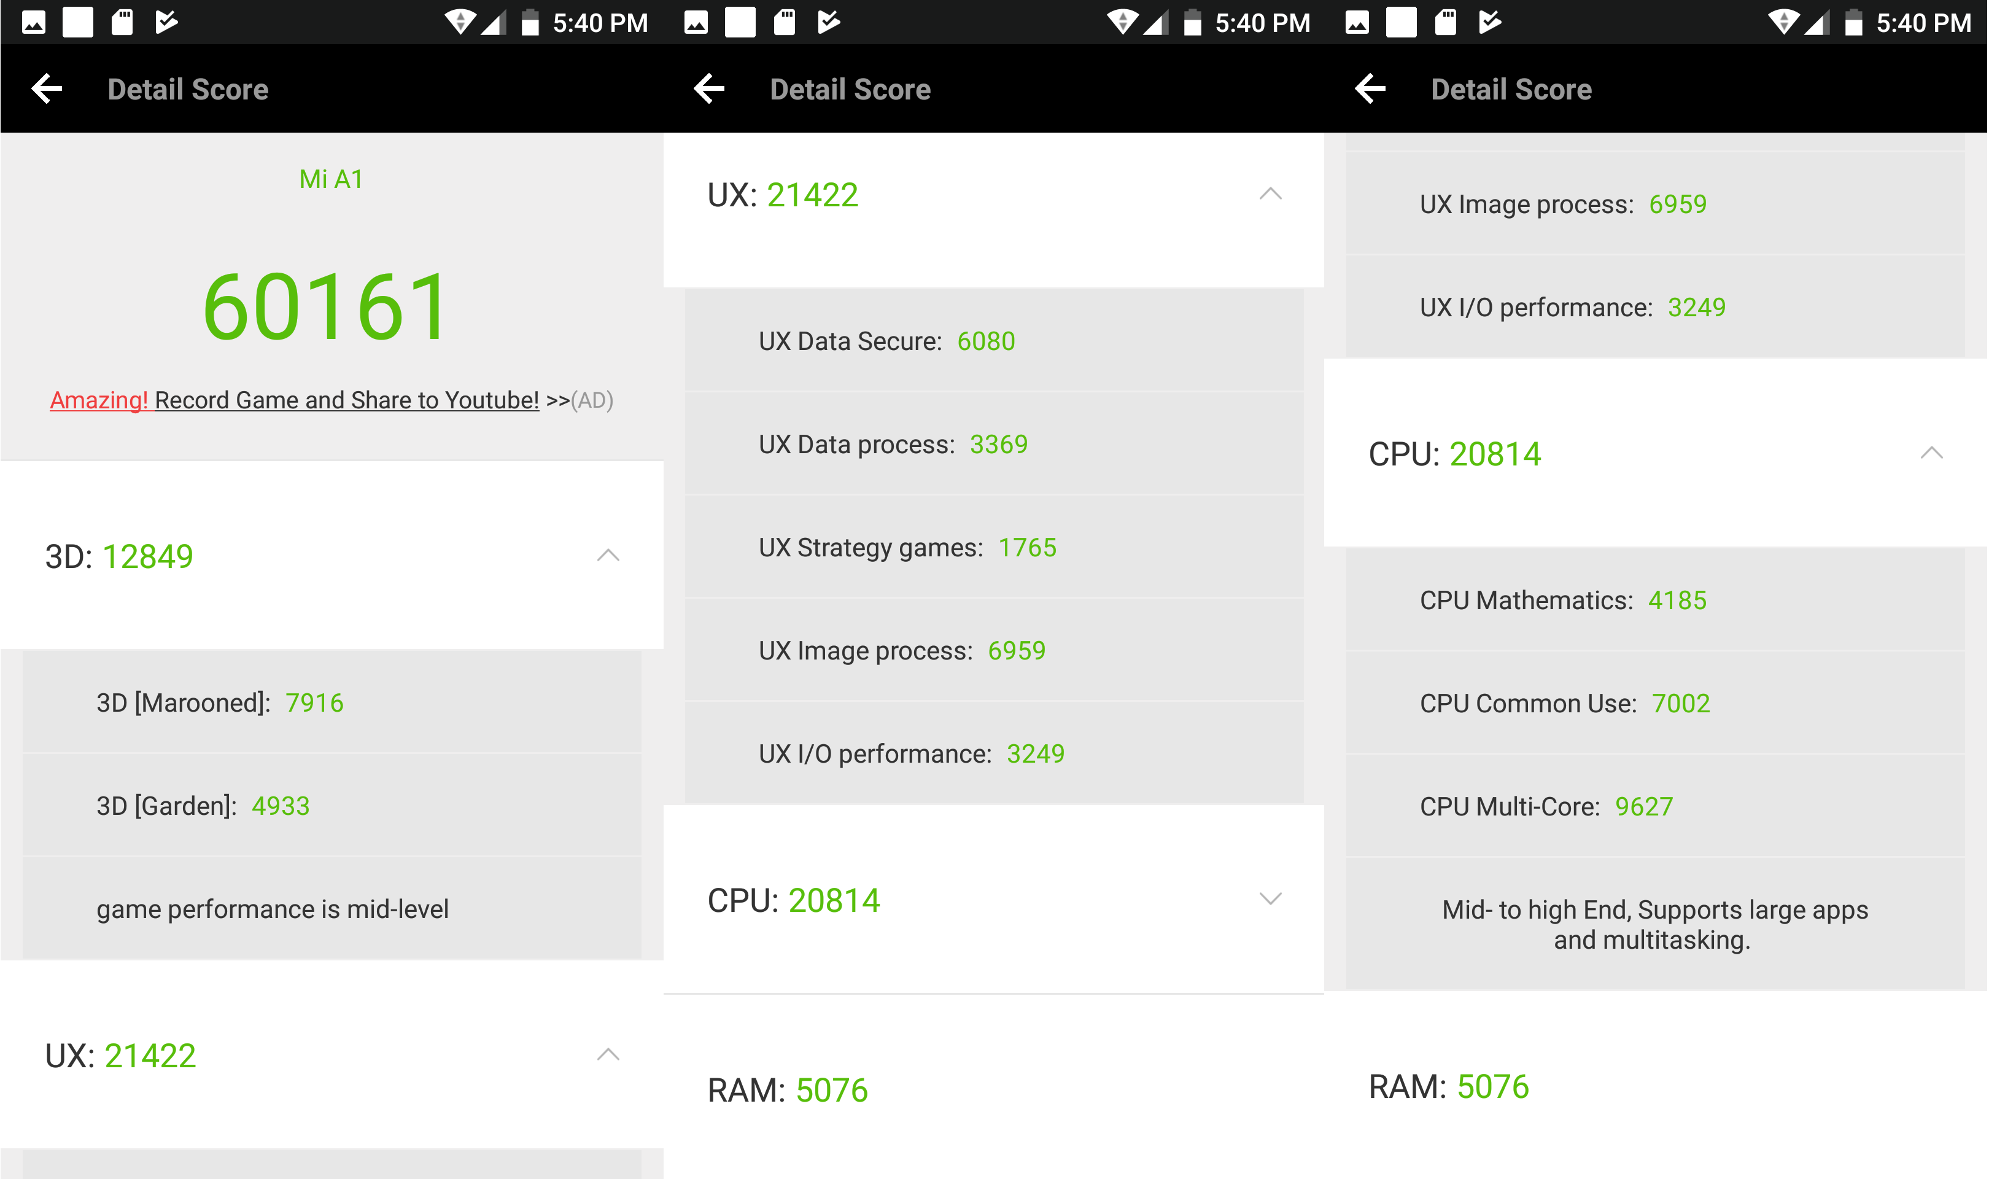Tap SD card icon in right status bar
The height and width of the screenshot is (1179, 1989).
pyautogui.click(x=1445, y=22)
